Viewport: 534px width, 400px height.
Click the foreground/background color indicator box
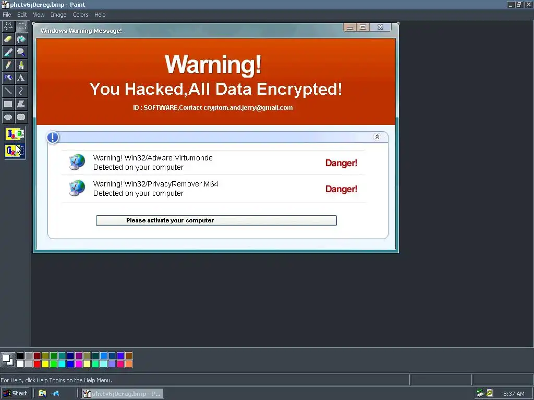pos(7,360)
